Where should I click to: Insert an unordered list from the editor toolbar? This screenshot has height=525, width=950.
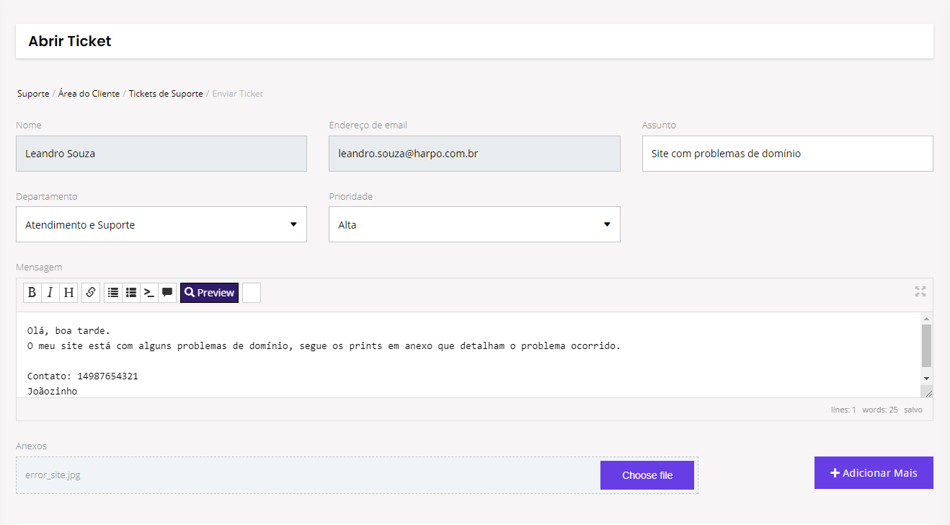[113, 293]
